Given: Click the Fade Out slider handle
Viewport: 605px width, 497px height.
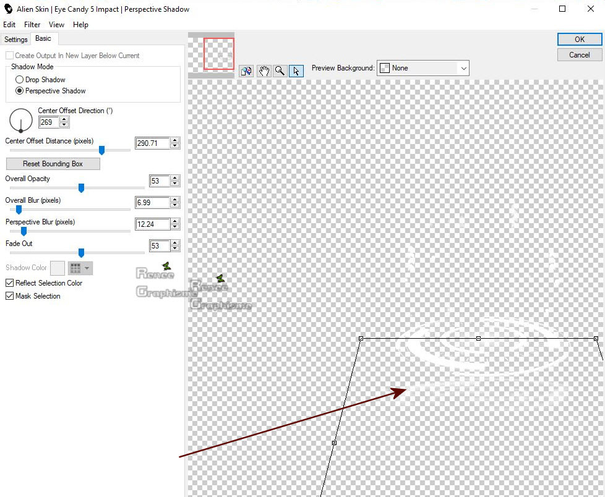Looking at the screenshot, I should [x=82, y=253].
